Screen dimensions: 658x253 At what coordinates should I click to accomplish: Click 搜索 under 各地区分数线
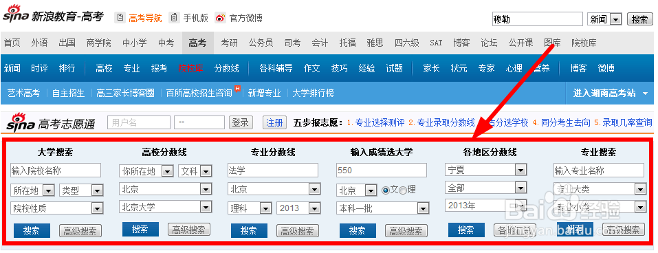pos(467,230)
